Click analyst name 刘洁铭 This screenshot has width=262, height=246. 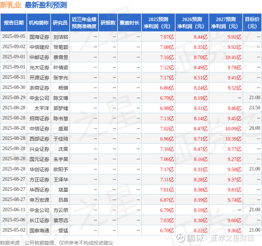click(61, 37)
